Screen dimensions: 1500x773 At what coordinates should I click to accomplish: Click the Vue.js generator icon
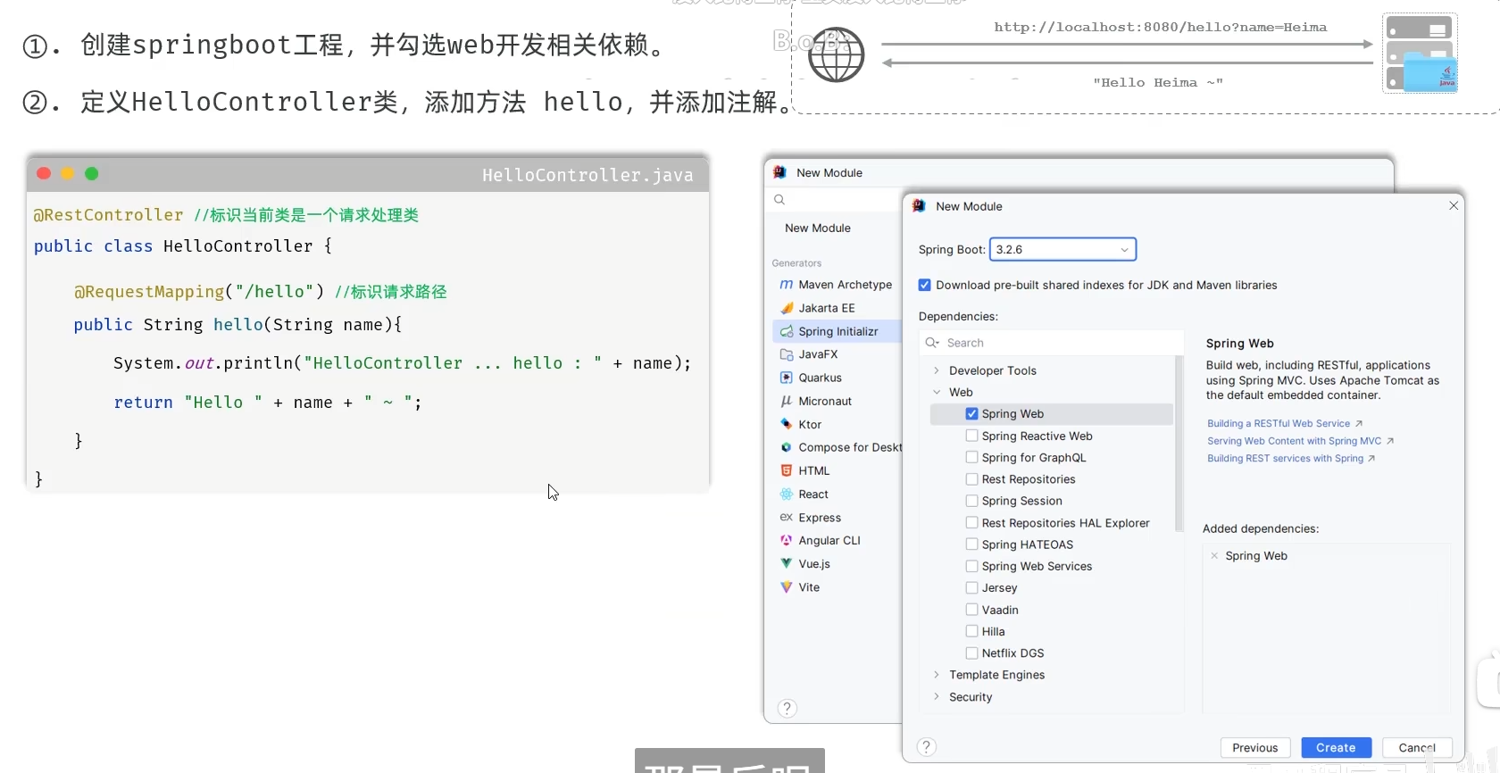[x=787, y=563]
